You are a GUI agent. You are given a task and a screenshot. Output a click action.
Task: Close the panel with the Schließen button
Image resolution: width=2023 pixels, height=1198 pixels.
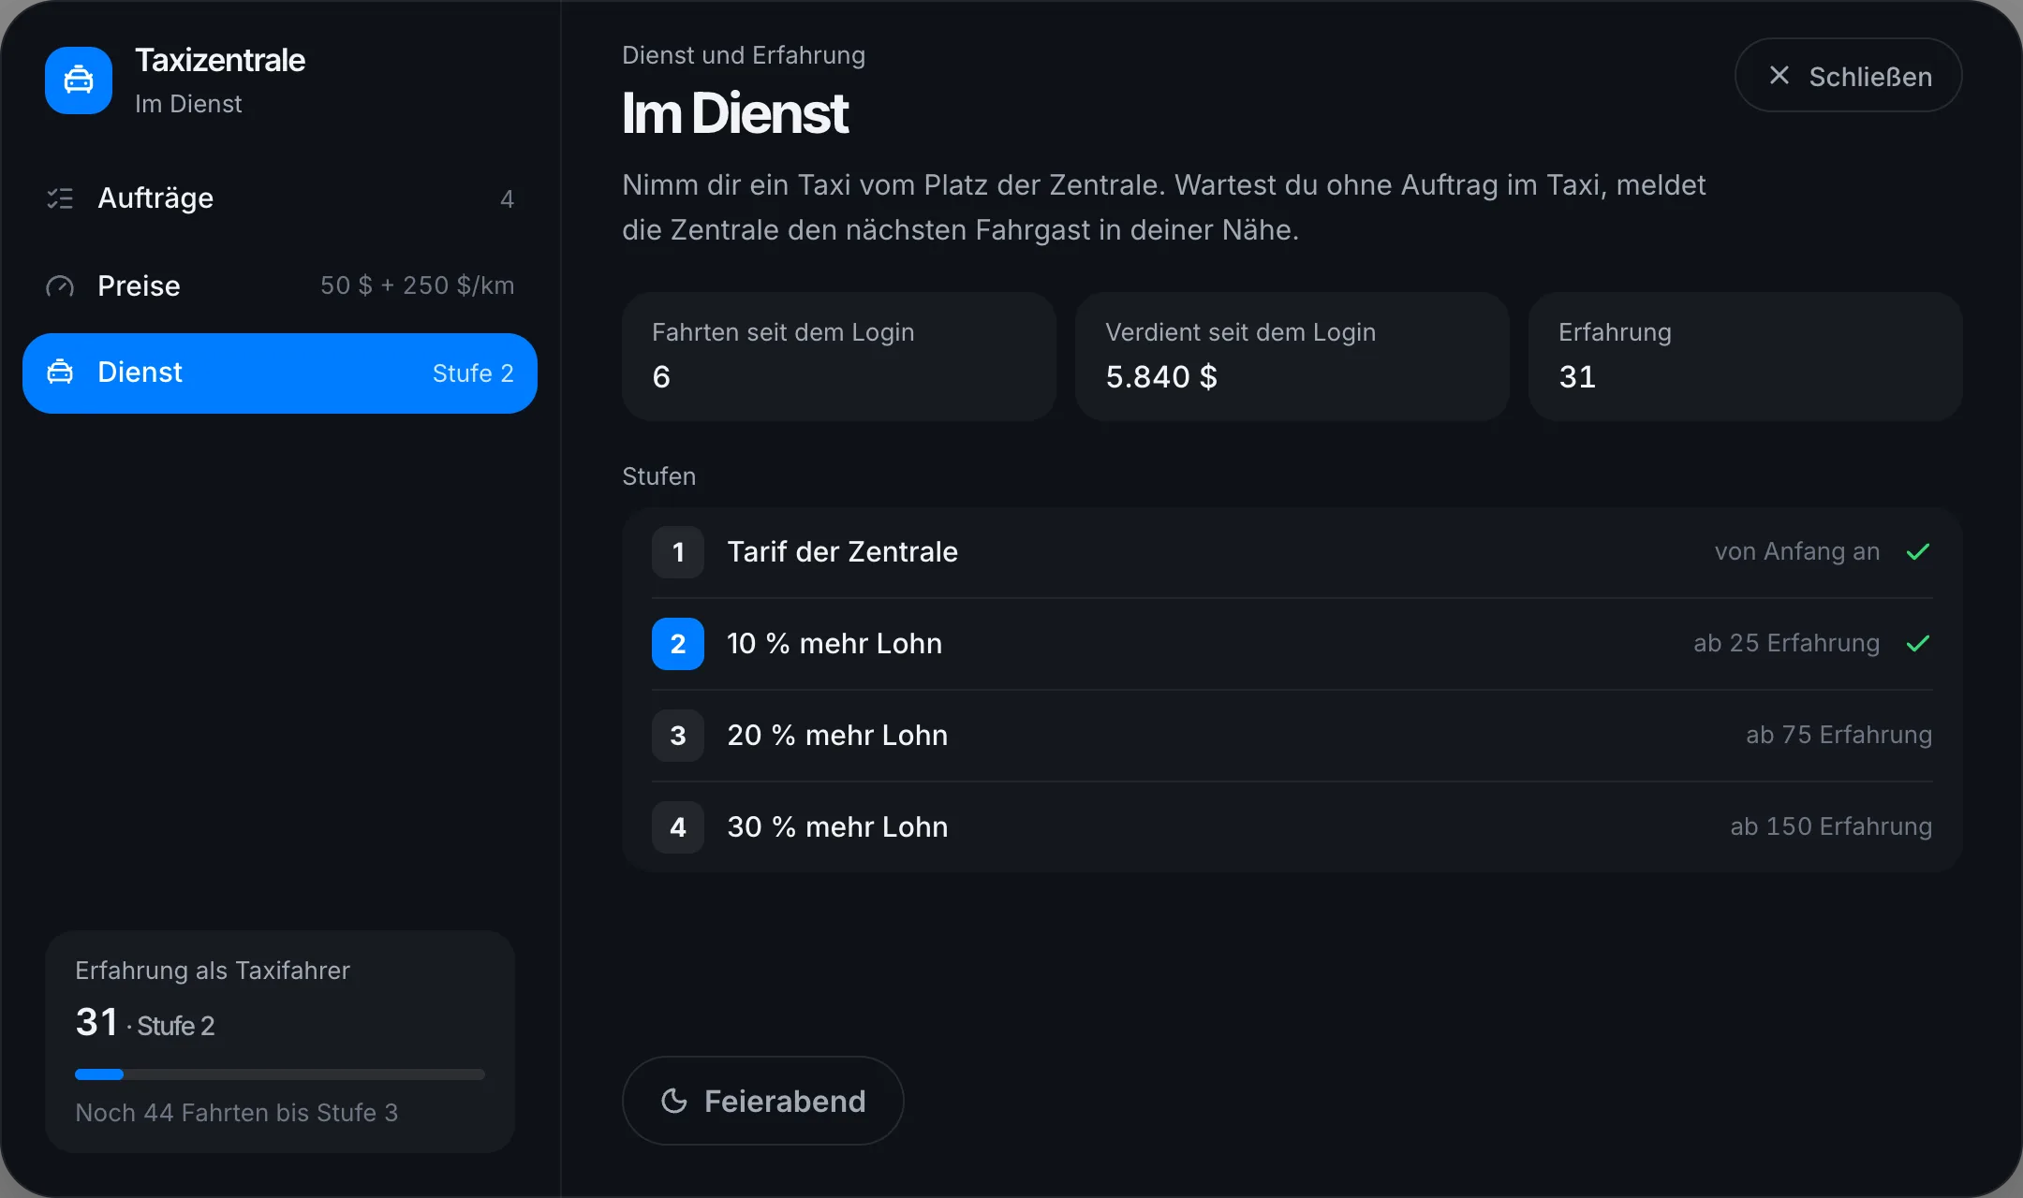point(1849,76)
